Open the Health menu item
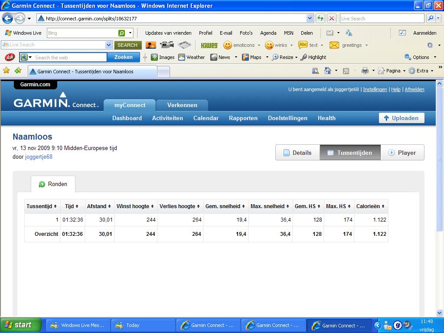This screenshot has width=444, height=333. (x=326, y=118)
